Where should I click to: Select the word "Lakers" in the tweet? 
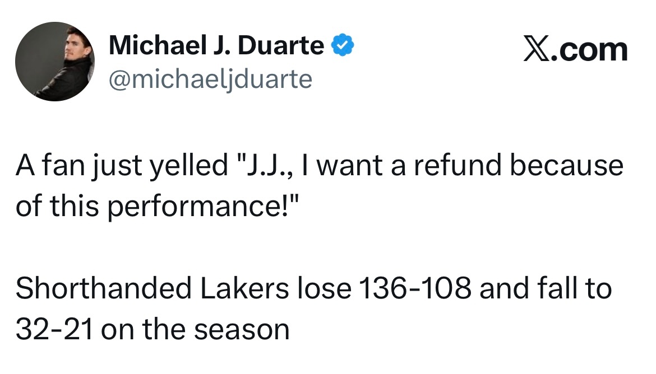click(244, 289)
